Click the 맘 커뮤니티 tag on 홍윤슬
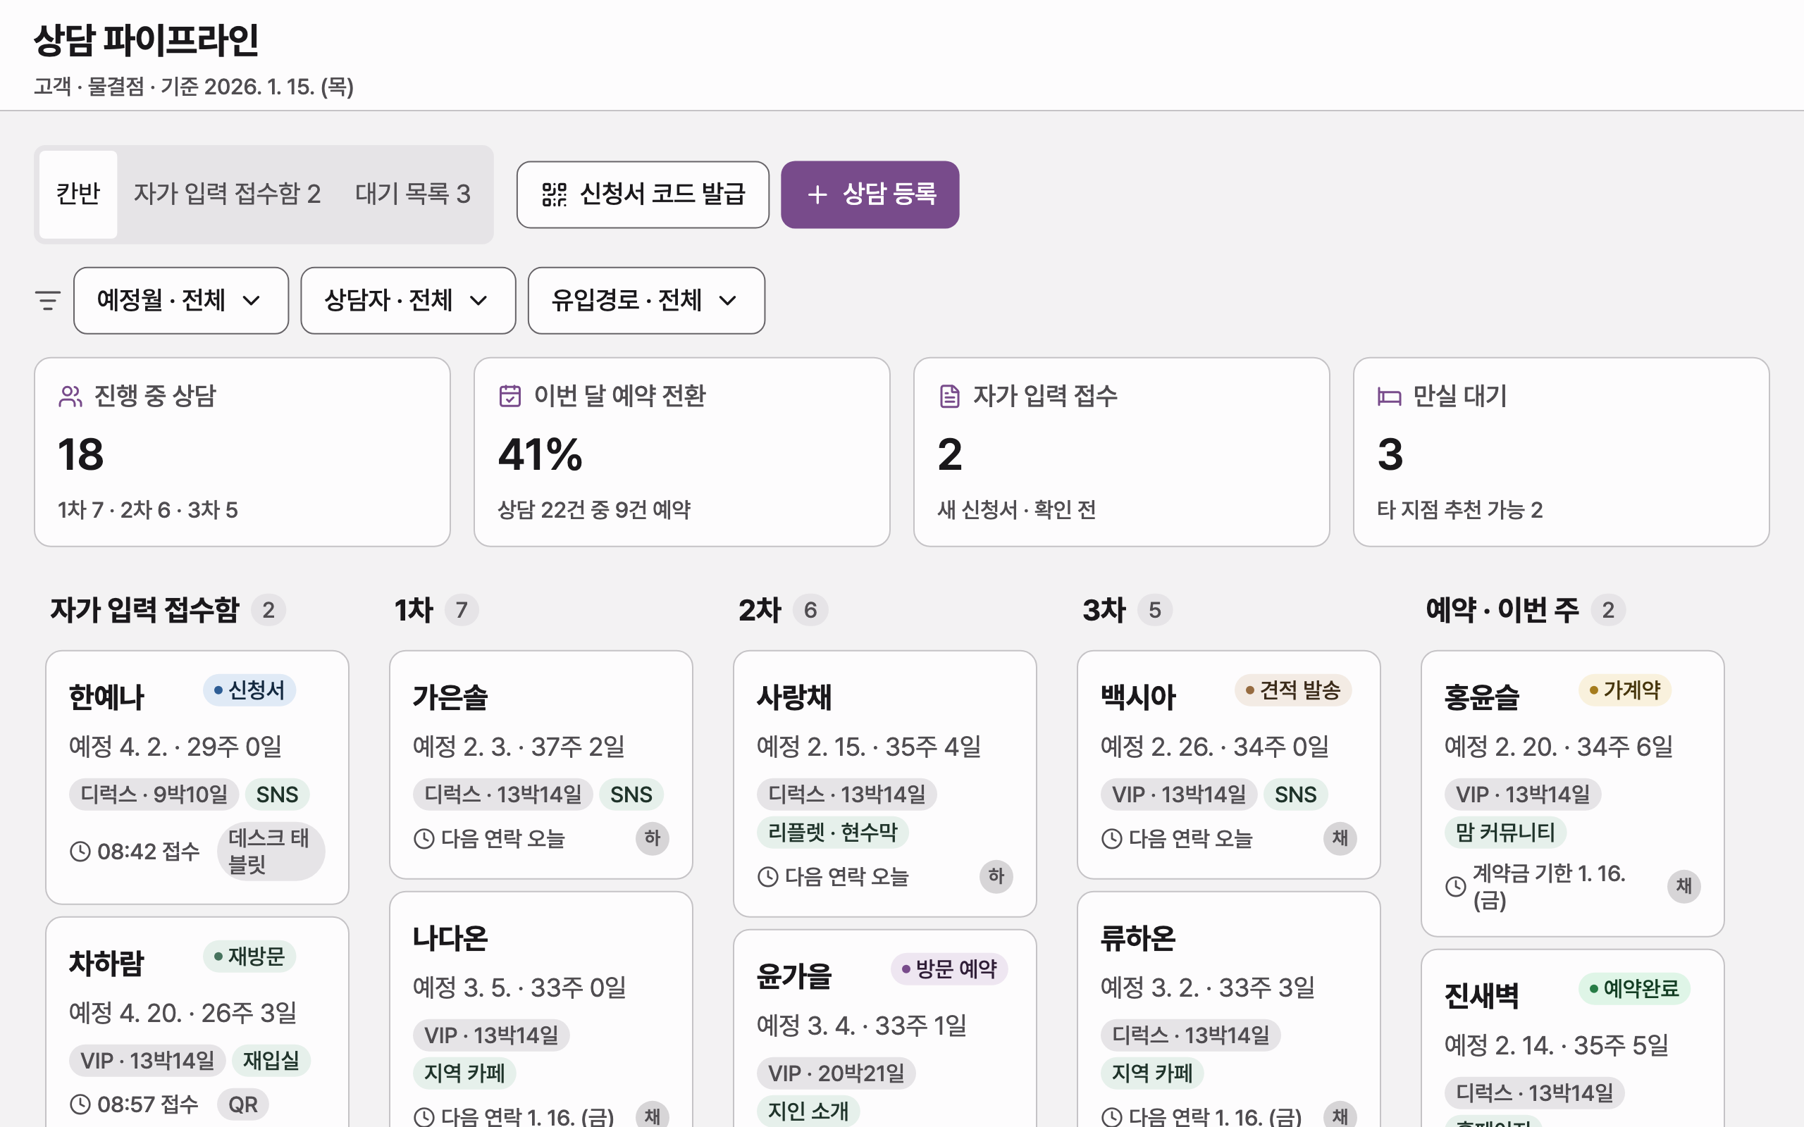1804x1127 pixels. coord(1505,832)
